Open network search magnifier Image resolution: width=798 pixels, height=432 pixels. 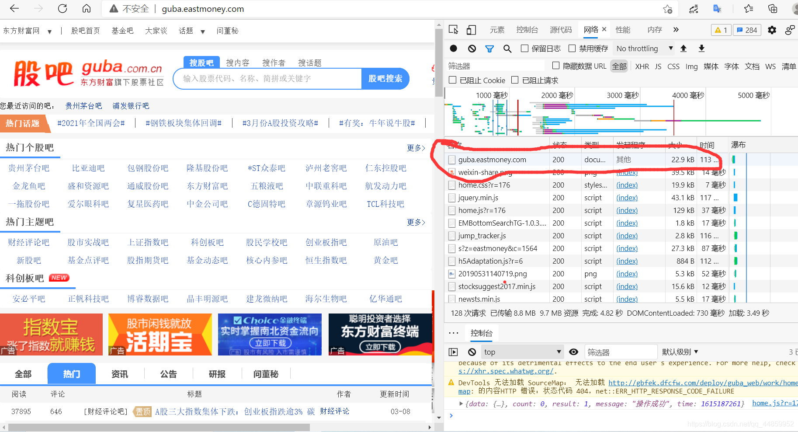coord(507,49)
